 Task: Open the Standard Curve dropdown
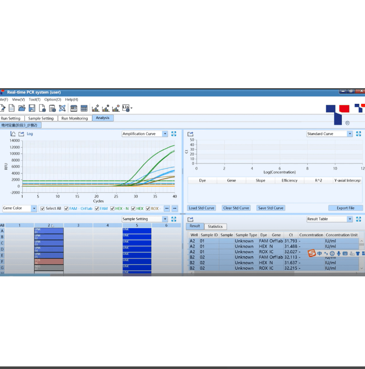pos(350,134)
